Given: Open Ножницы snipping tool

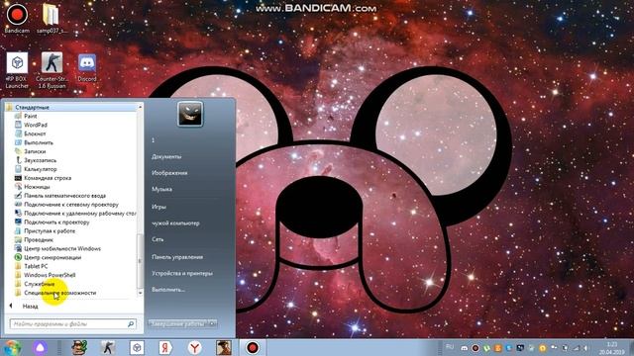Looking at the screenshot, I should click(x=37, y=187).
